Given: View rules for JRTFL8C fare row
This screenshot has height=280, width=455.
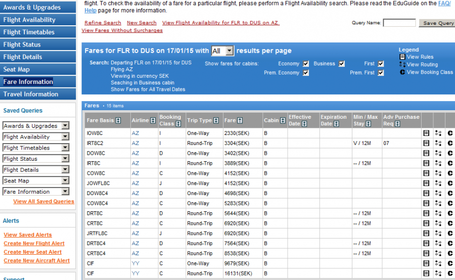Looking at the screenshot, I should coord(426,234).
